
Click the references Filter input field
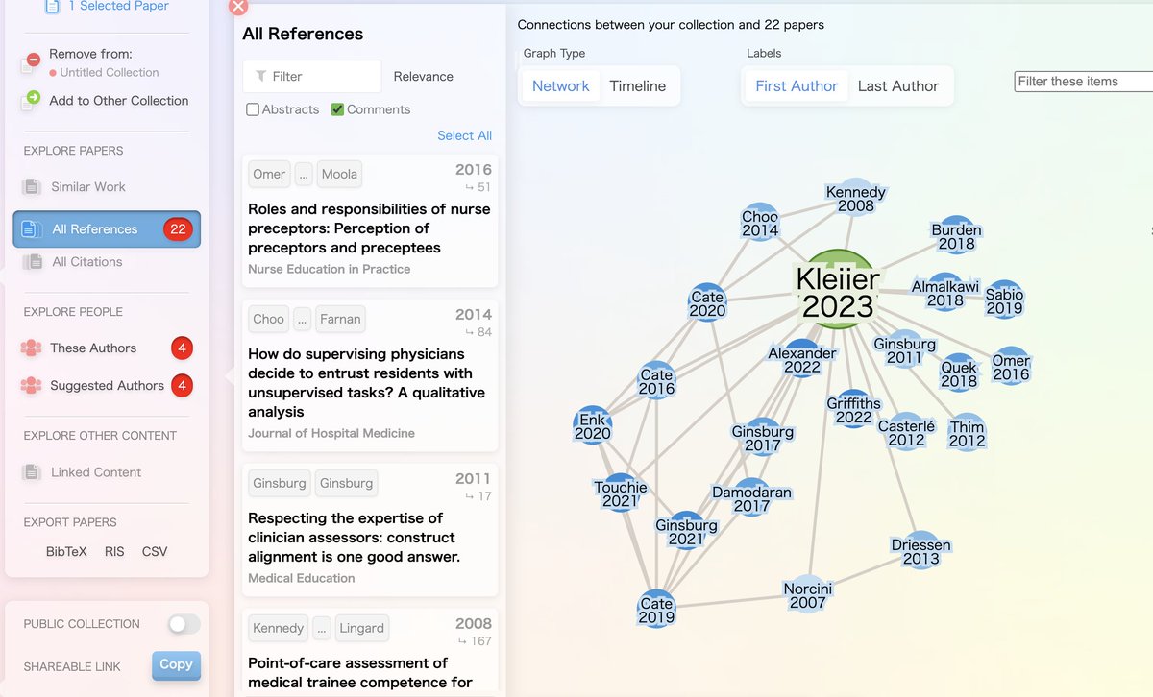click(x=312, y=76)
